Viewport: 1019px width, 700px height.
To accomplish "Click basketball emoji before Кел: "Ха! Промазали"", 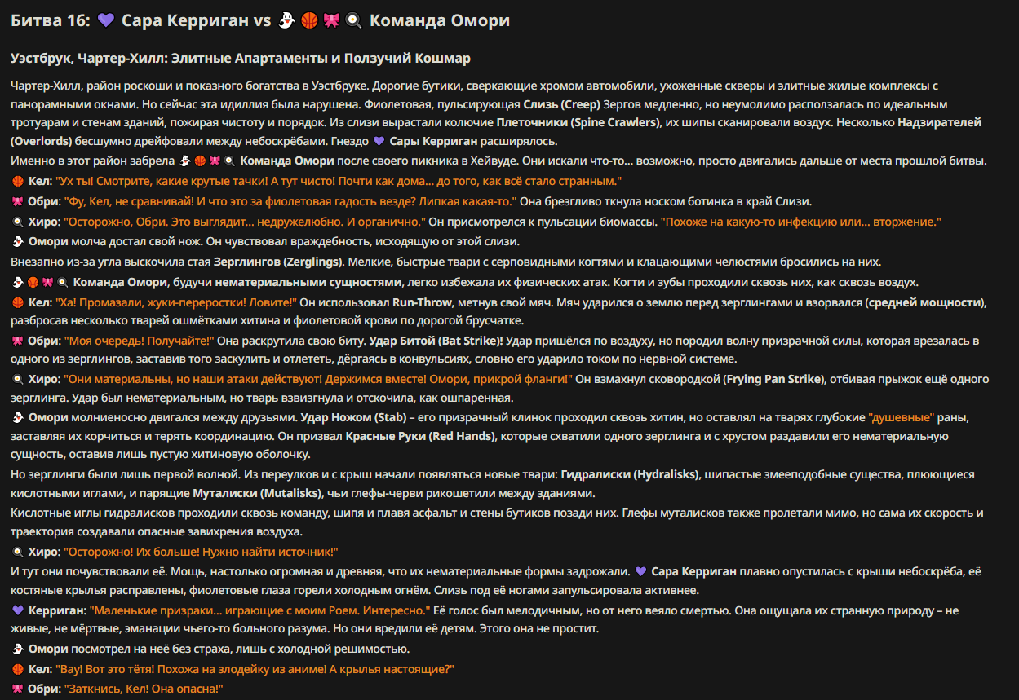I will pos(18,303).
